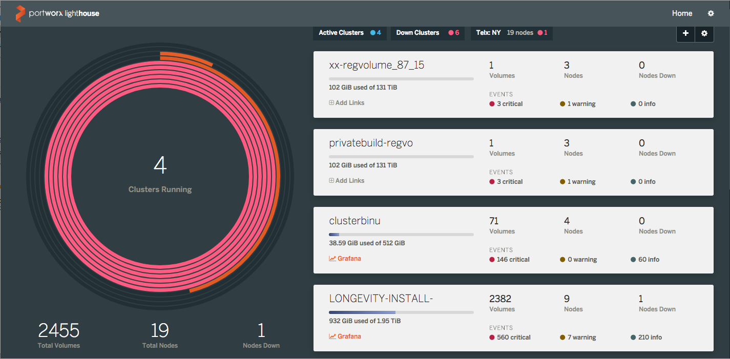Click 7 warning events in LONGEVITY-INSTALL

pyautogui.click(x=581, y=337)
